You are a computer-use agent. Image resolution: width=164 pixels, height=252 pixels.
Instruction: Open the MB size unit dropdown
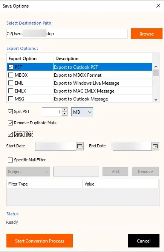(x=82, y=112)
